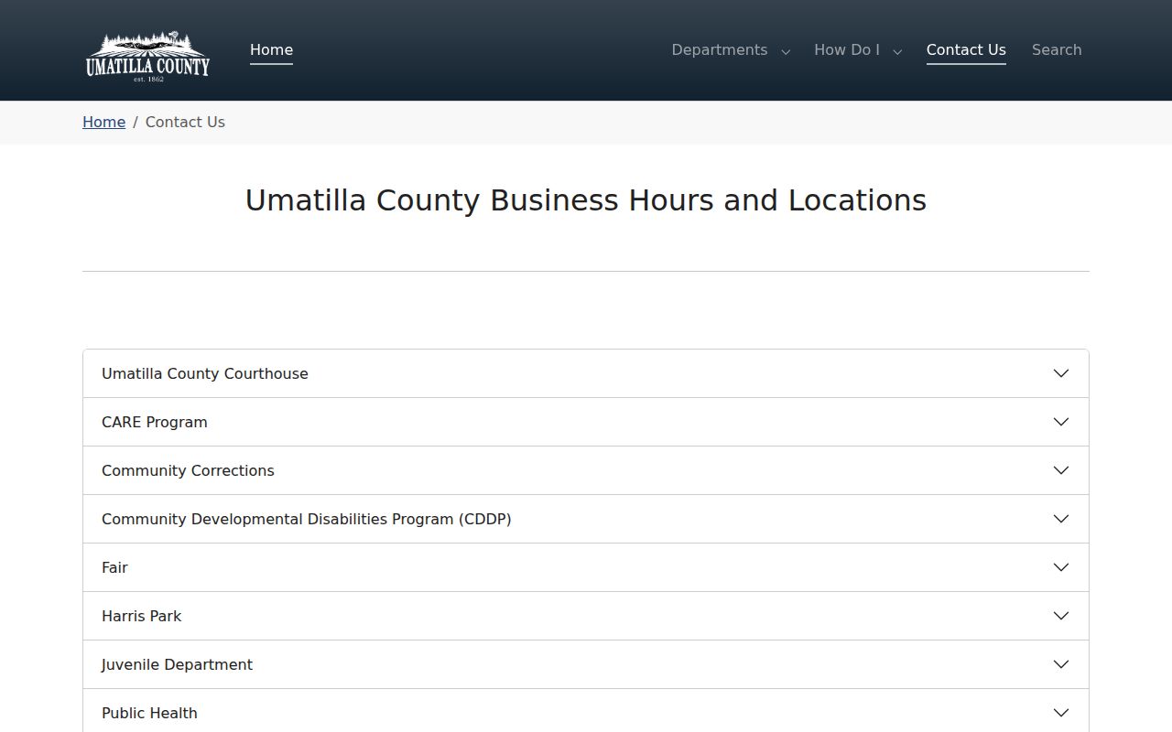The height and width of the screenshot is (732, 1172).
Task: Expand the Umatilla County Courthouse section
Action: click(x=586, y=373)
